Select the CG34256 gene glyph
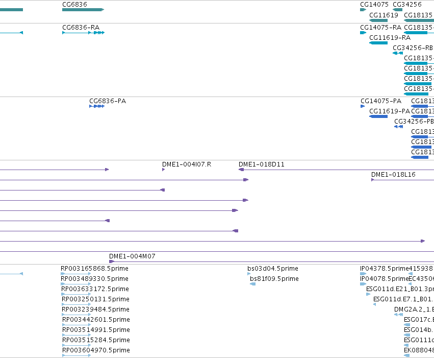Image resolution: width=434 pixels, height=358 pixels. [x=397, y=10]
